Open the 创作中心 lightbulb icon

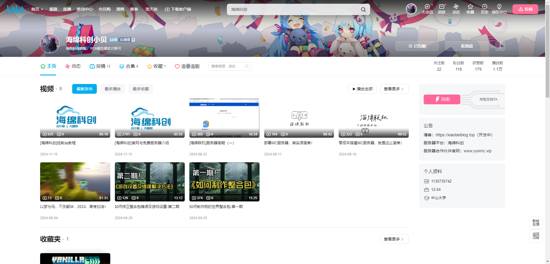coord(499,9)
